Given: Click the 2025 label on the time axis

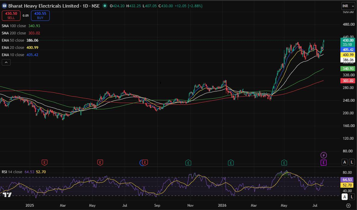Looking at the screenshot, I should pyautogui.click(x=30, y=205).
